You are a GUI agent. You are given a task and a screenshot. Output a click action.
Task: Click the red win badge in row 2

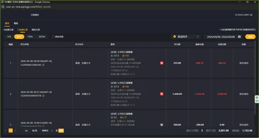coord(162,94)
